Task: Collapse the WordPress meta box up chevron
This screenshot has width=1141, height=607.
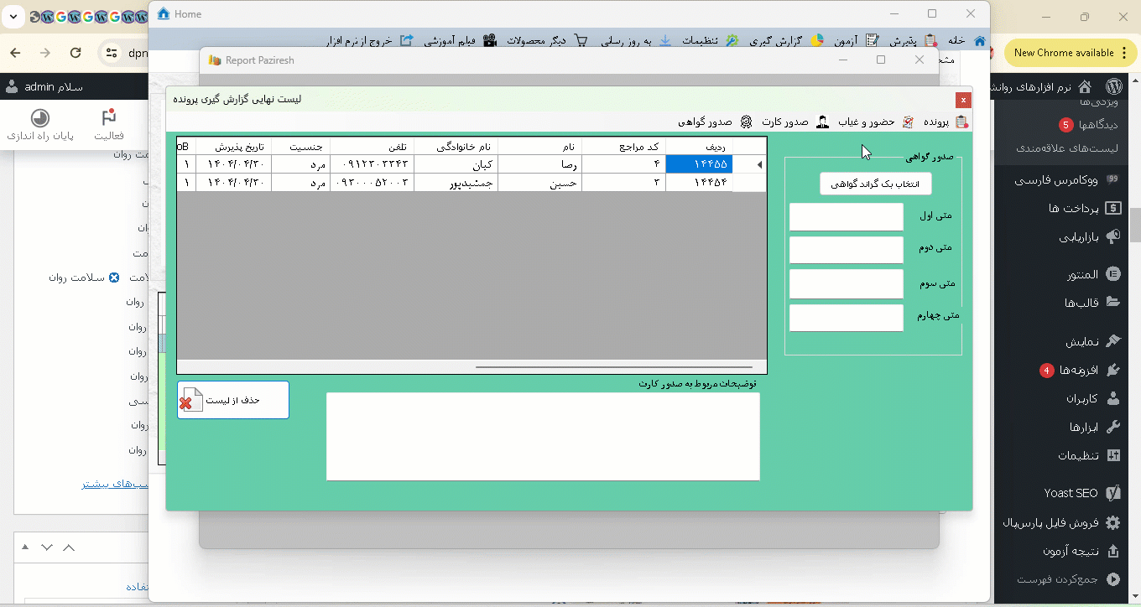Action: click(69, 547)
